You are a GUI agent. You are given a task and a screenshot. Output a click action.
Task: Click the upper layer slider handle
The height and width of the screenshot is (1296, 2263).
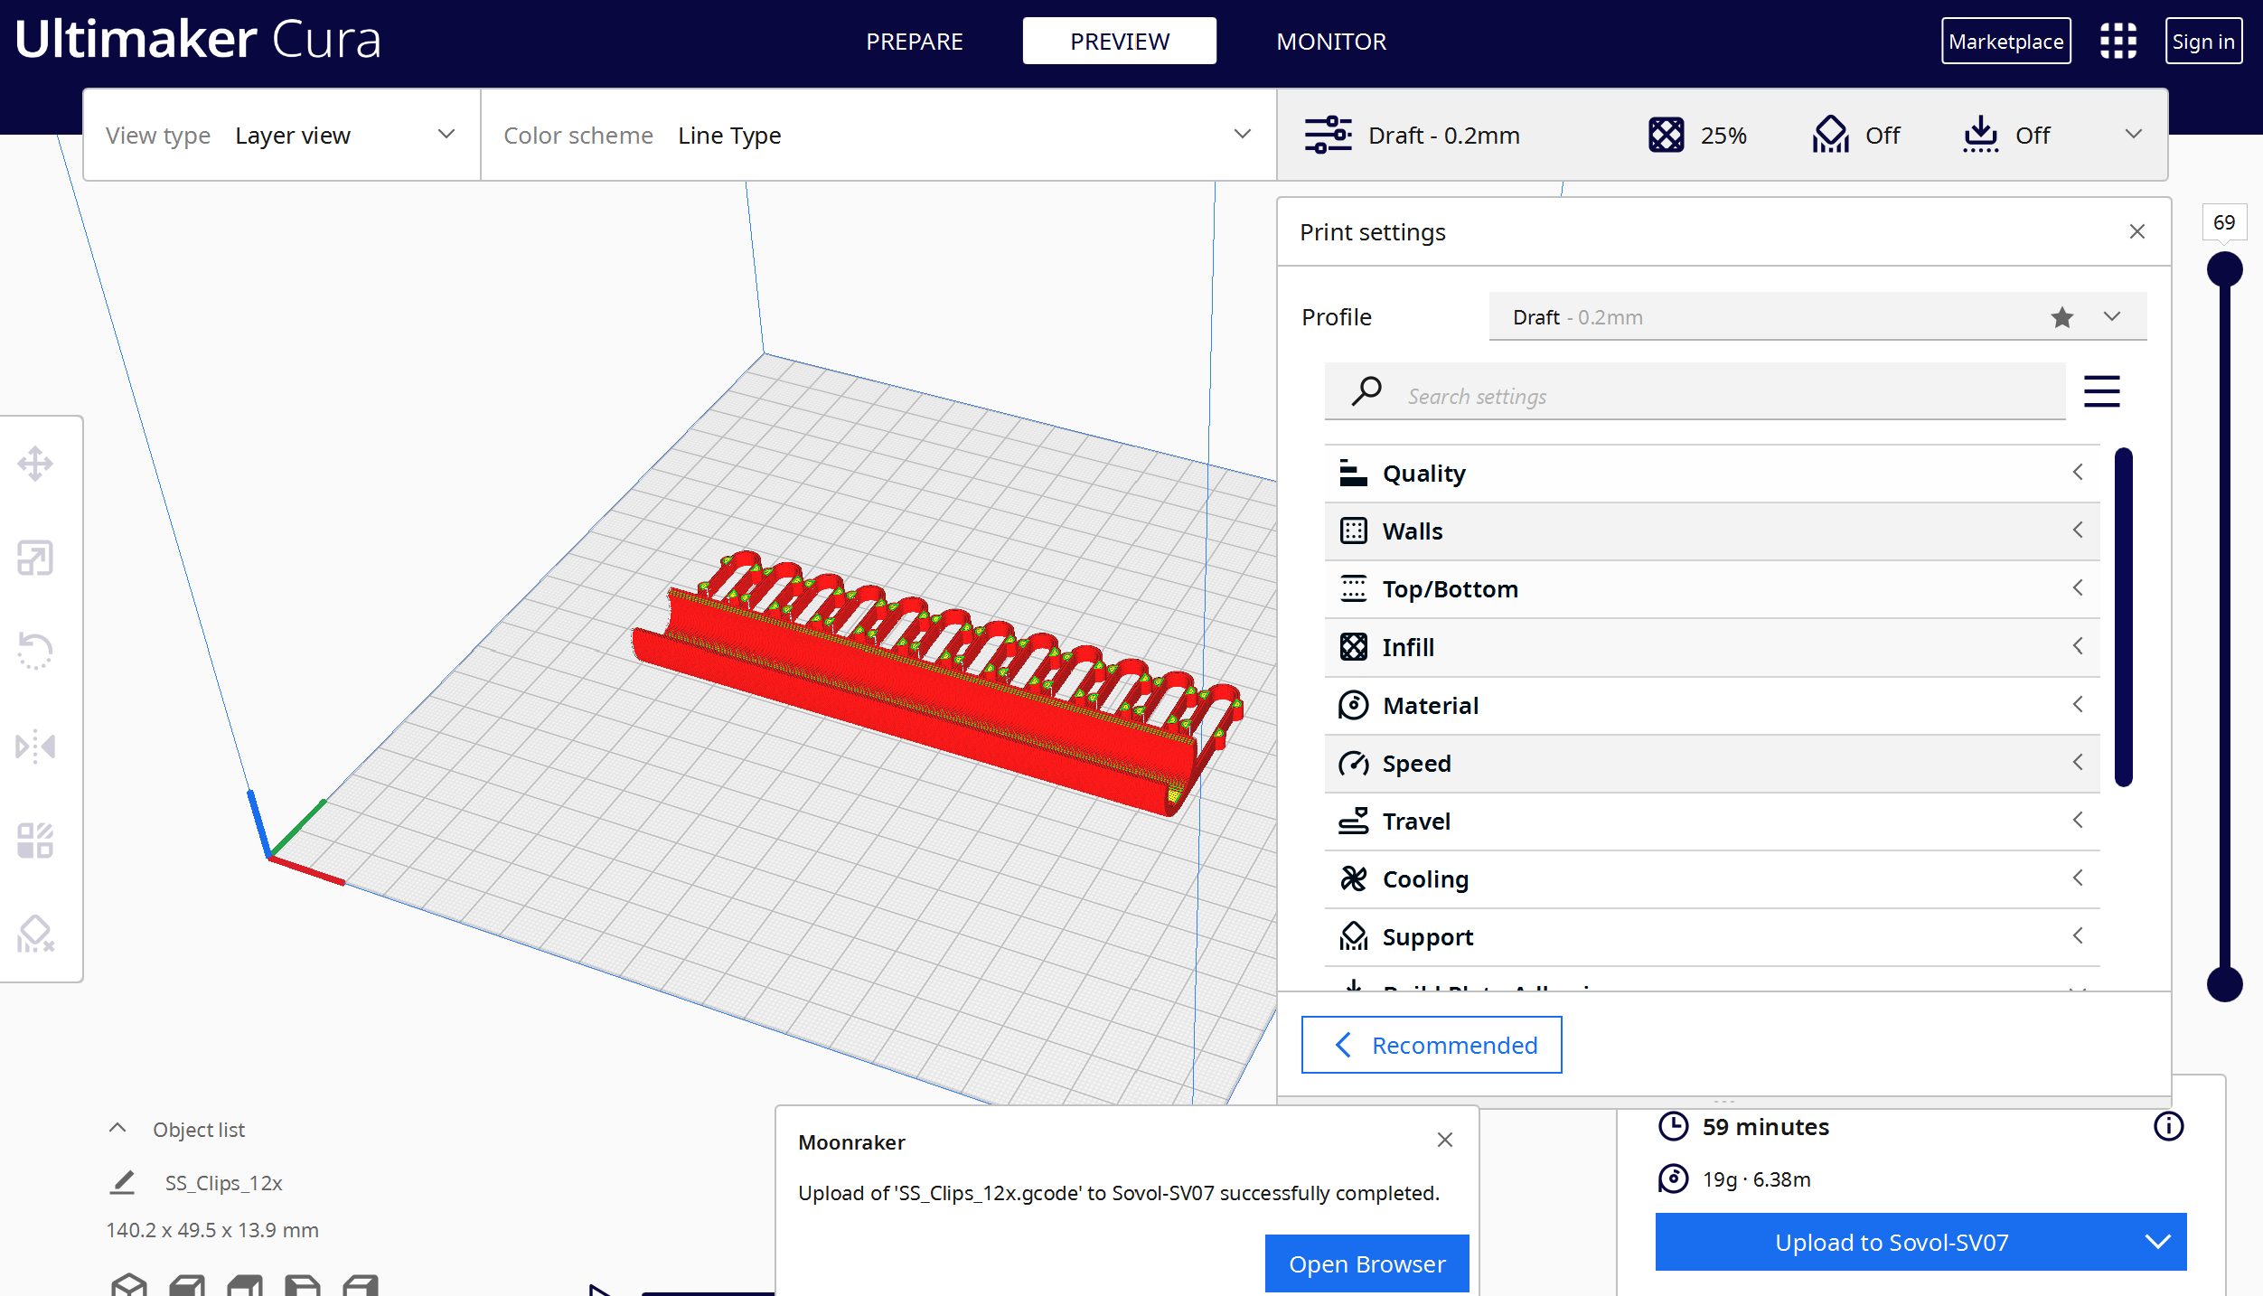point(2224,269)
